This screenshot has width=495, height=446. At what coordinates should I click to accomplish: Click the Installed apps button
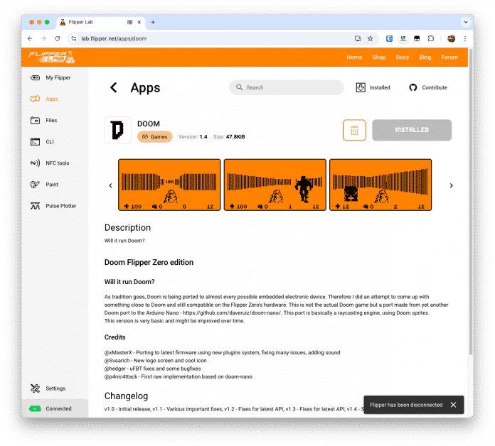pyautogui.click(x=373, y=87)
